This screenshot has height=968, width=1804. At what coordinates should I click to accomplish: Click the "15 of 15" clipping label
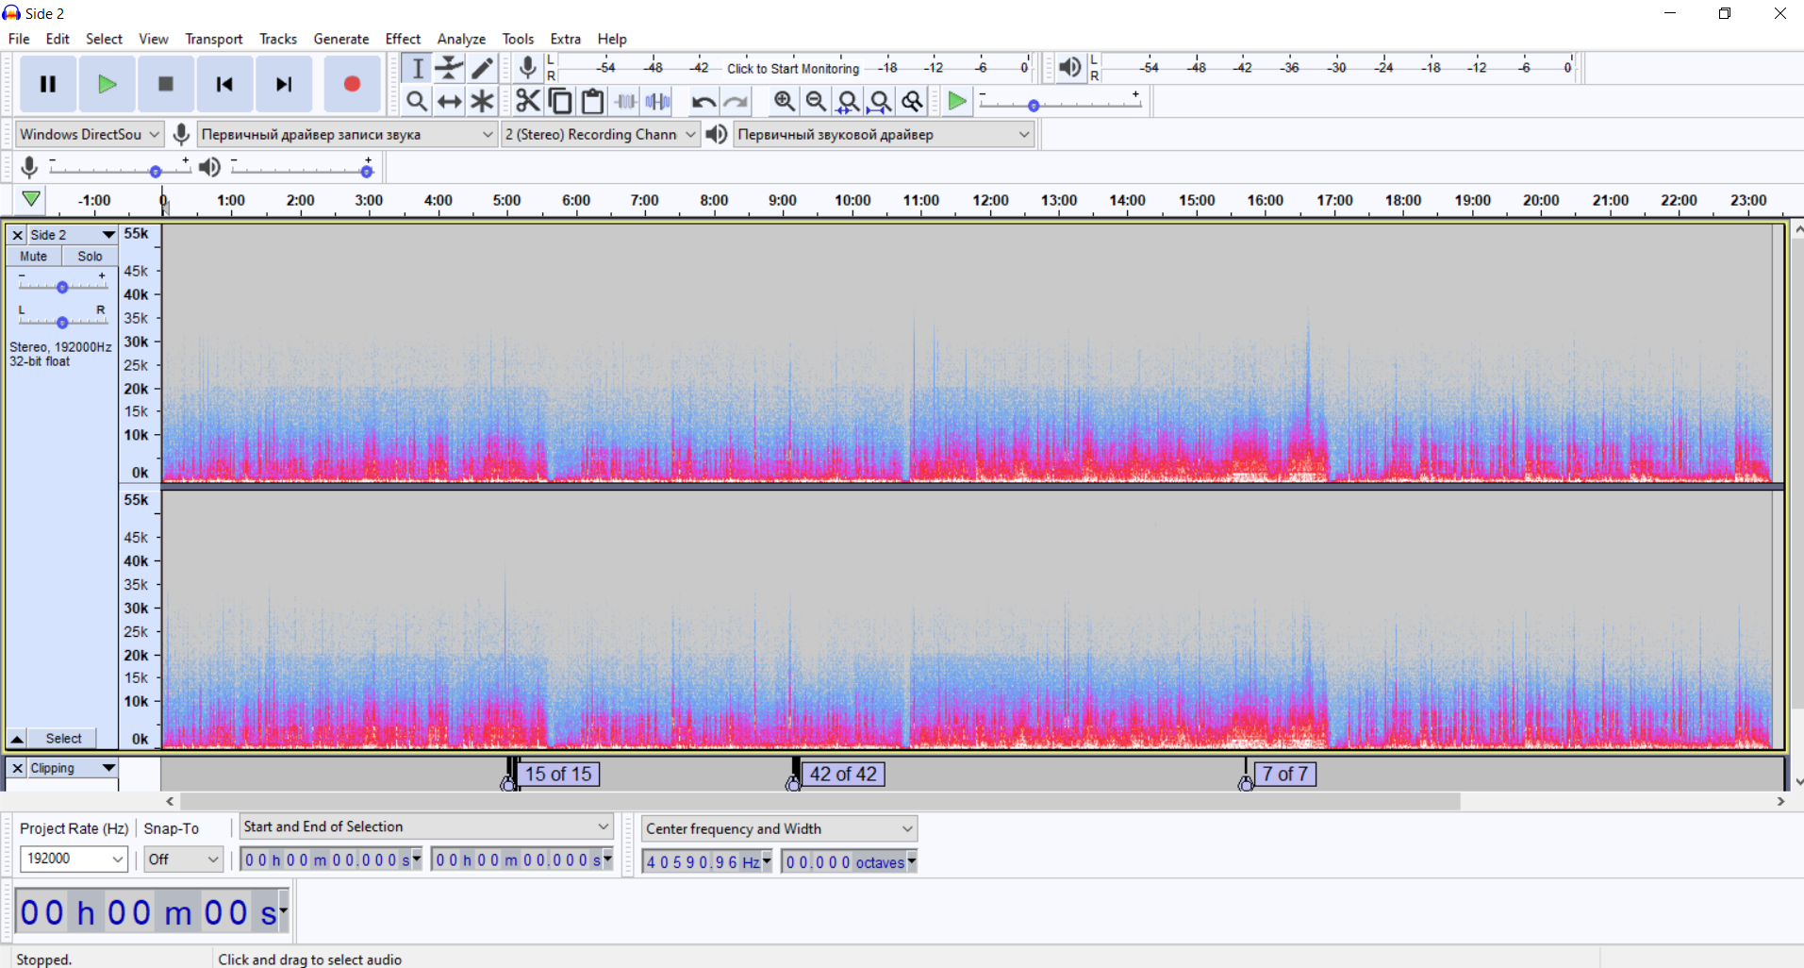pos(558,774)
